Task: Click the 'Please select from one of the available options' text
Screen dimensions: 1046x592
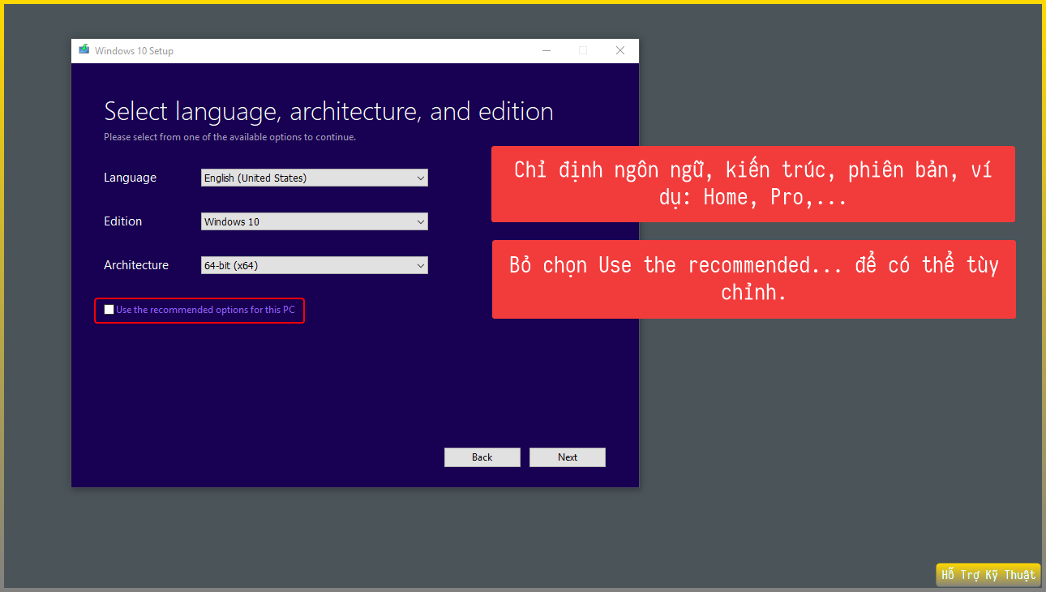Action: point(229,137)
